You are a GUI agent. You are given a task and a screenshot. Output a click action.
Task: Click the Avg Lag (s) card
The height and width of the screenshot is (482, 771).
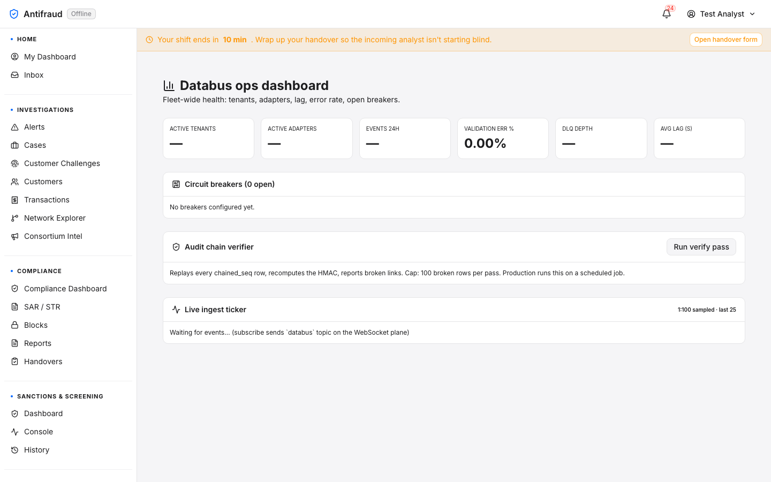coord(699,138)
